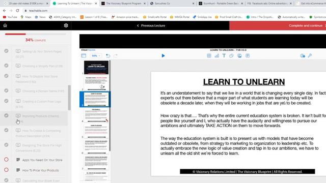Image resolution: width=326 pixels, height=183 pixels.
Task: Play the Keynote slideshow
Action: 163,55
